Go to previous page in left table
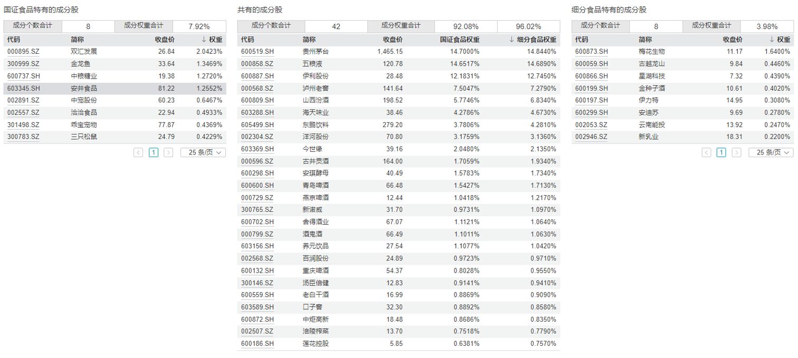Image resolution: width=798 pixels, height=358 pixels. (138, 152)
